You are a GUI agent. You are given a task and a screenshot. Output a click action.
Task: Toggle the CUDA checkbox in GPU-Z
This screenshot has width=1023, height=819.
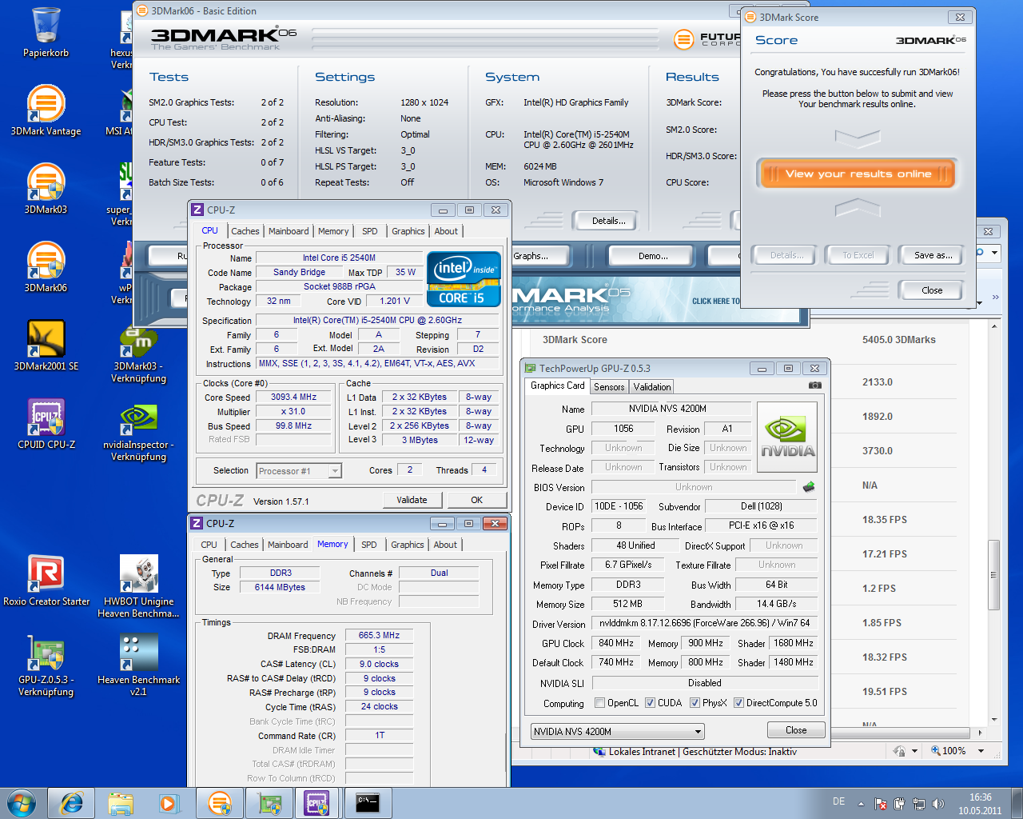(651, 703)
